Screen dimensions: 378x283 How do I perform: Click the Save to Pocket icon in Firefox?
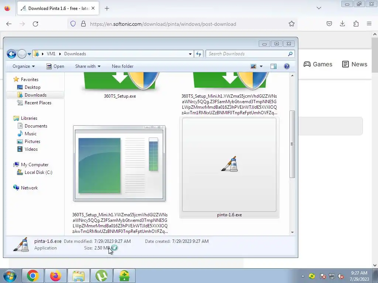[329, 24]
